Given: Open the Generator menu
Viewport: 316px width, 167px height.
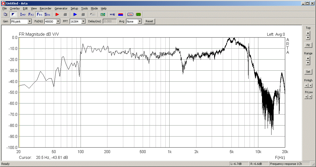Looking at the screenshot, I should 61,8.
